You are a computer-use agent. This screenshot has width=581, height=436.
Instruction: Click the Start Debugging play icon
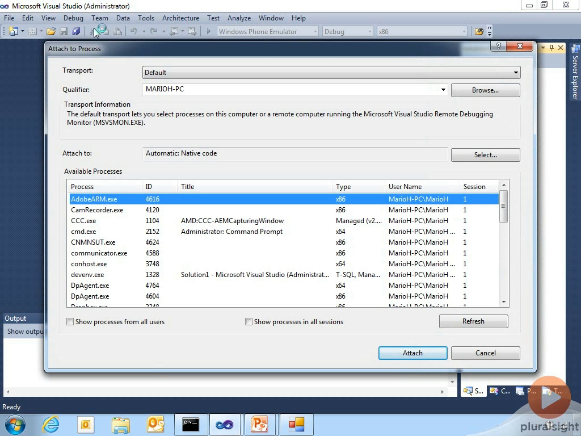click(209, 32)
